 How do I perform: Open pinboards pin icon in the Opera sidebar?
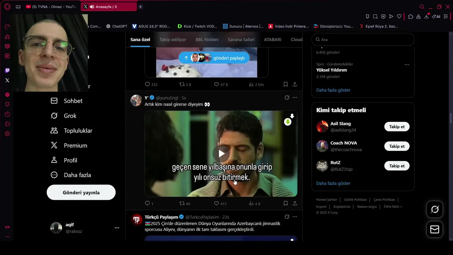[x=7, y=104]
